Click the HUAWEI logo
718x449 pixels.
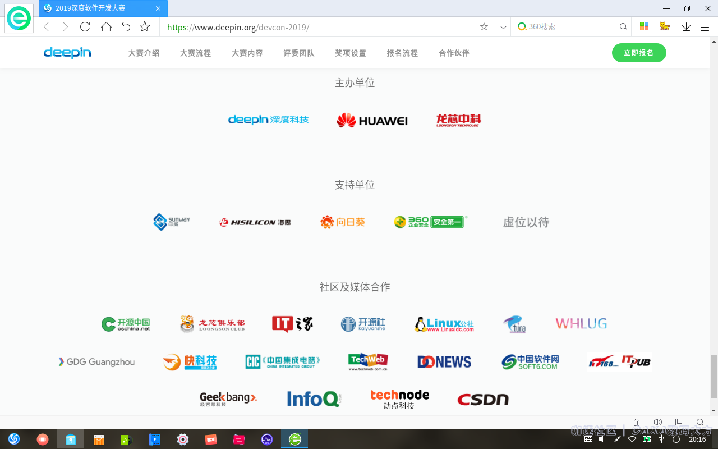[372, 120]
